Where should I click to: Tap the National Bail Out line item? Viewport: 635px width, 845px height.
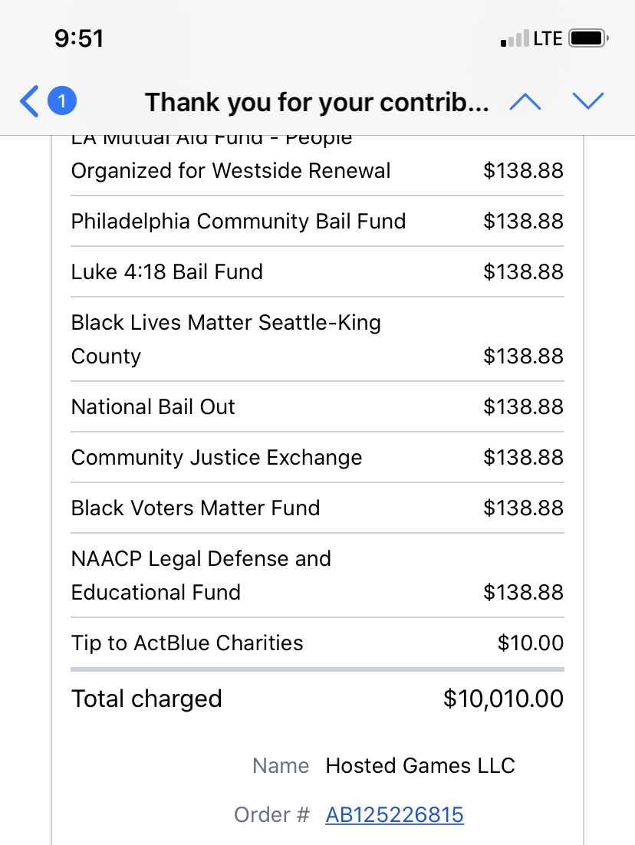tap(153, 407)
